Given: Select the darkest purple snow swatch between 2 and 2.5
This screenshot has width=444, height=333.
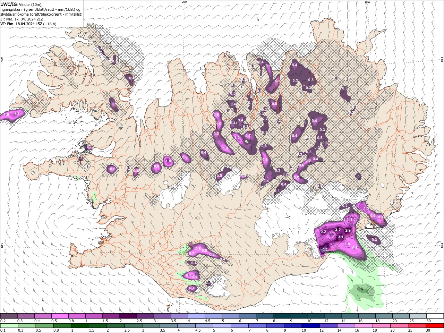Looking at the screenshot, I should (x=128, y=316).
